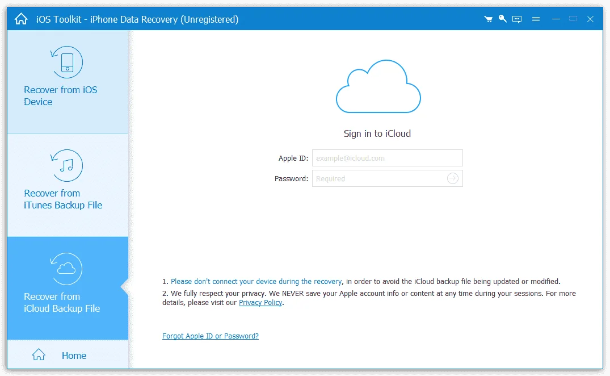Select Recover from iOS Device tab
The width and height of the screenshot is (610, 376).
68,82
